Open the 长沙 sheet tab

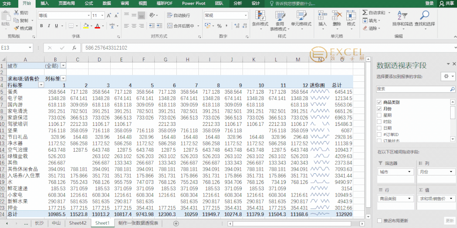point(39,223)
